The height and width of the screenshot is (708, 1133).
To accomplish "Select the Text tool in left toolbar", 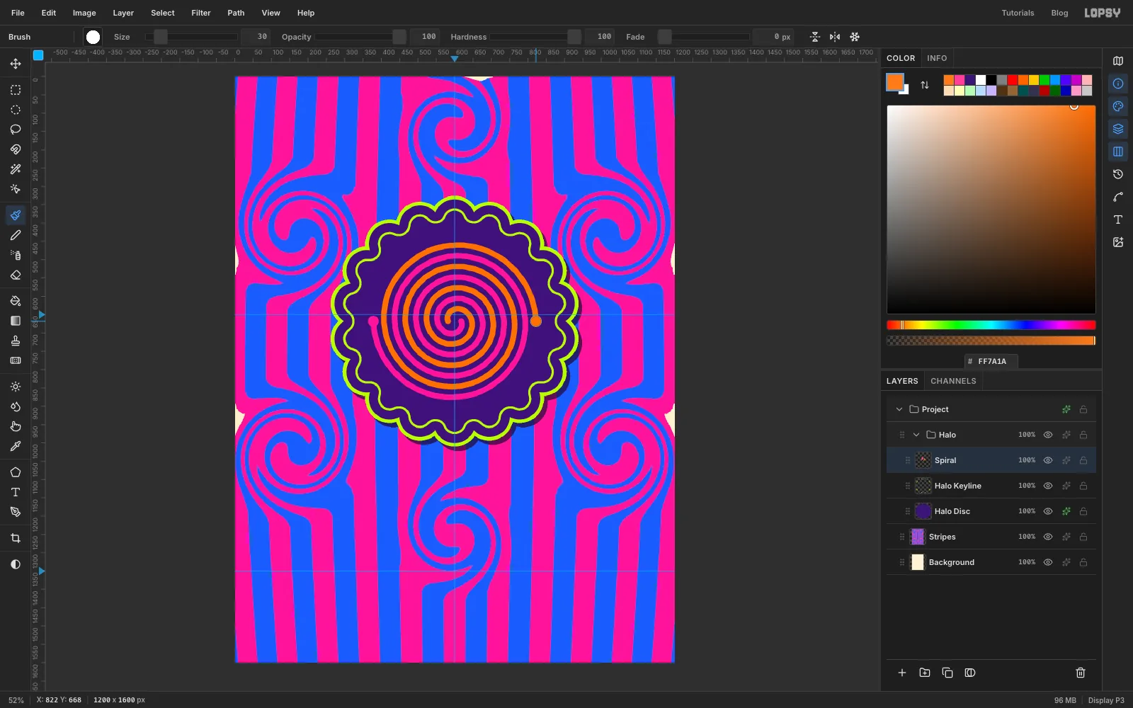I will click(x=16, y=492).
